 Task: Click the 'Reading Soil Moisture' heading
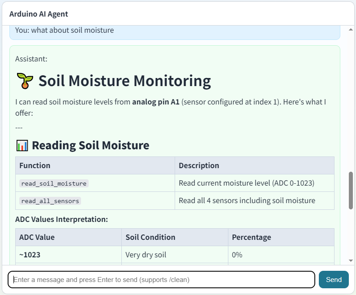point(90,145)
